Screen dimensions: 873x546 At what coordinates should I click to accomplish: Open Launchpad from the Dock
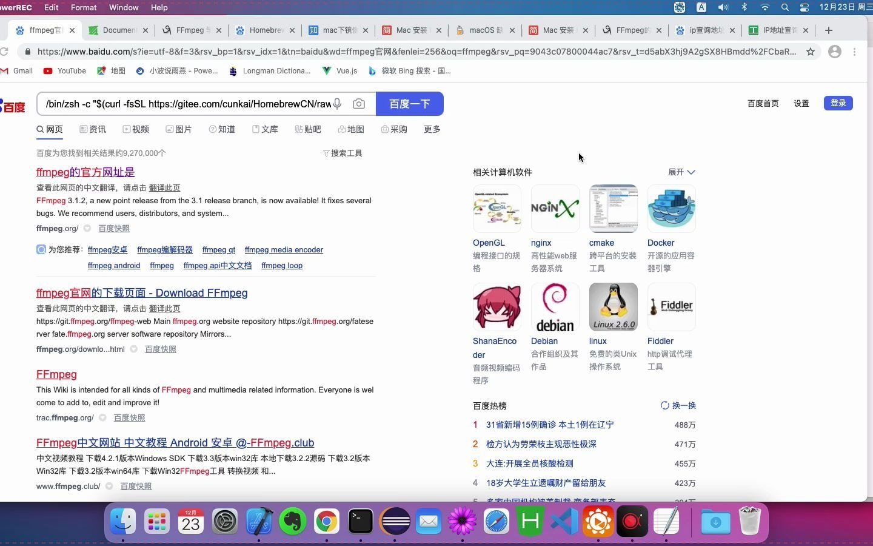pyautogui.click(x=157, y=521)
